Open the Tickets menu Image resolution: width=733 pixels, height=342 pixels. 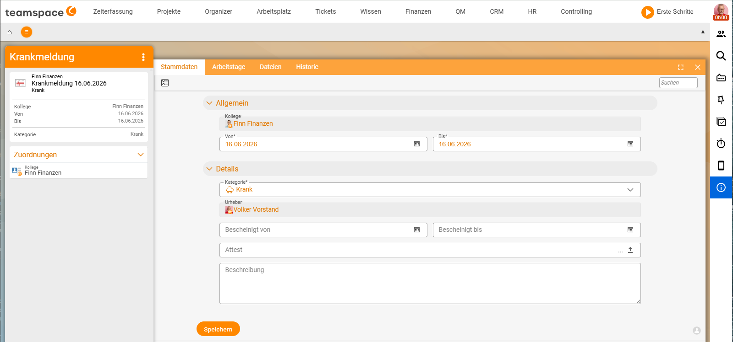(325, 11)
